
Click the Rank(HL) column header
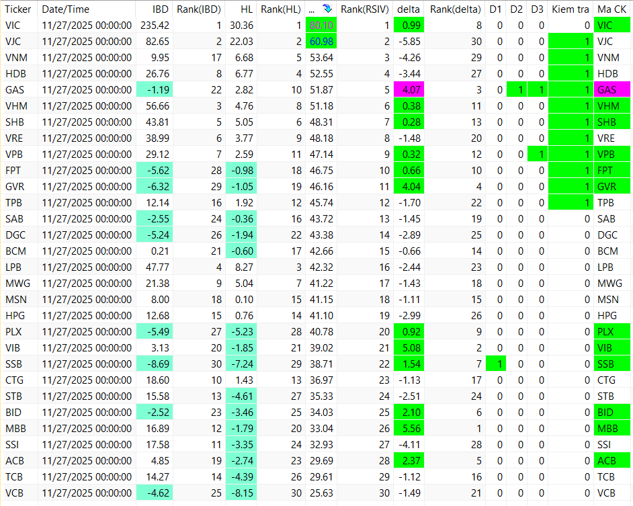coord(281,9)
